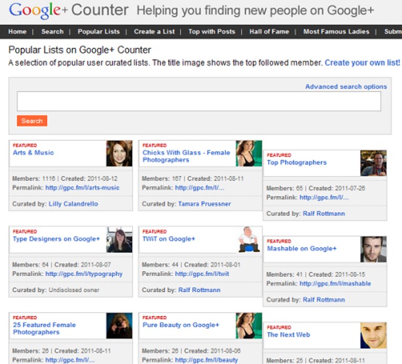Open 25 Featured Female Photographers list
Screen dimensions: 402x364
coord(45,328)
